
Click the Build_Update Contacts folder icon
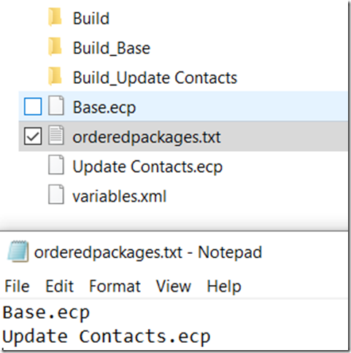[55, 76]
